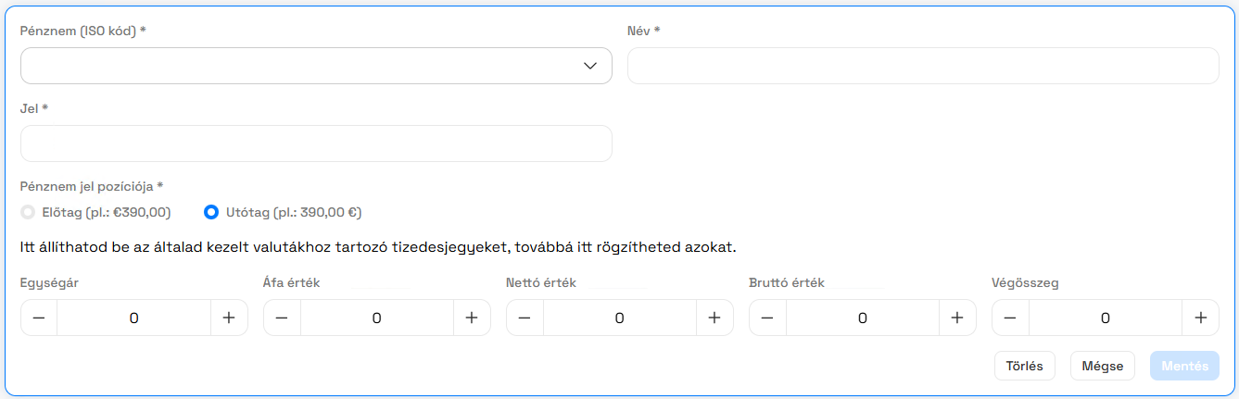
Task: Click the plus icon for Egységár
Action: (x=229, y=318)
